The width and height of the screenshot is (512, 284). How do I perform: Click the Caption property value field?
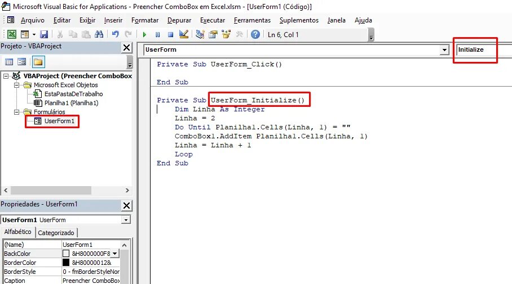(91, 281)
